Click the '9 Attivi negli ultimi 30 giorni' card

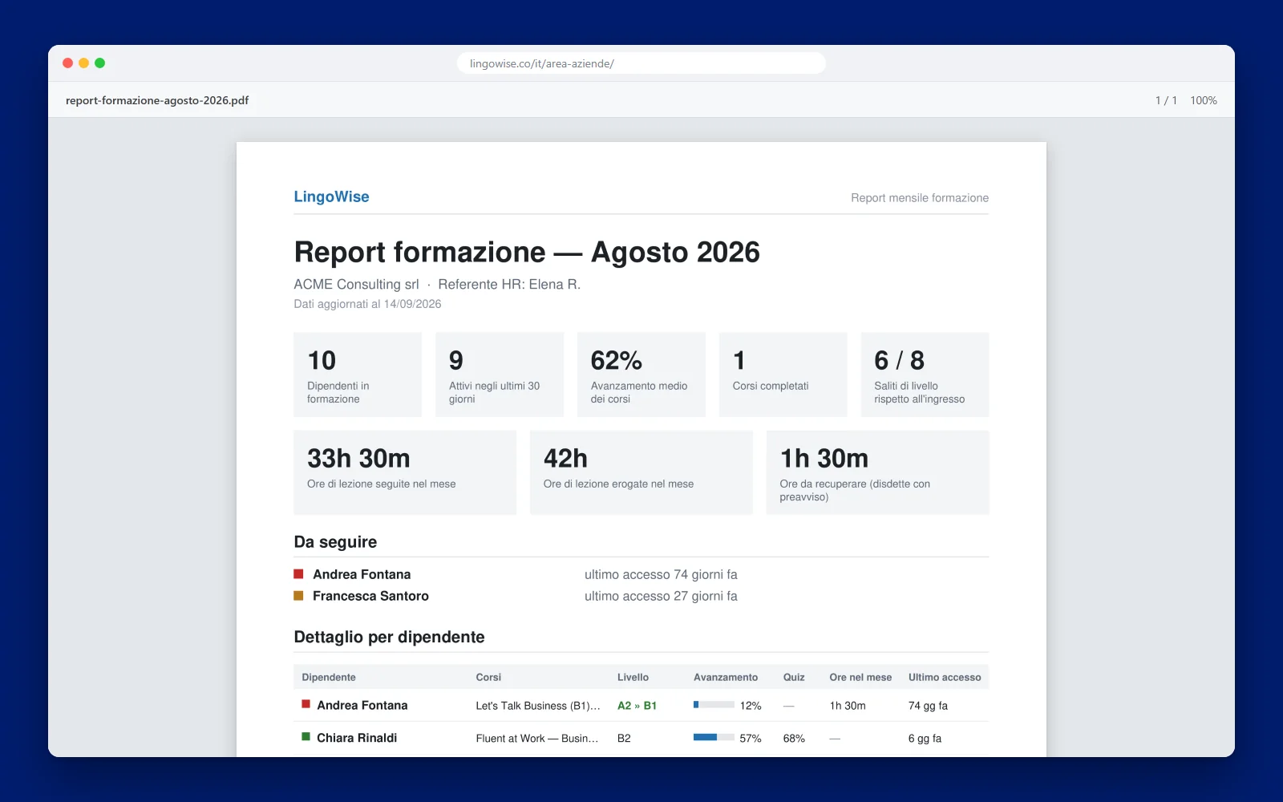tap(500, 375)
